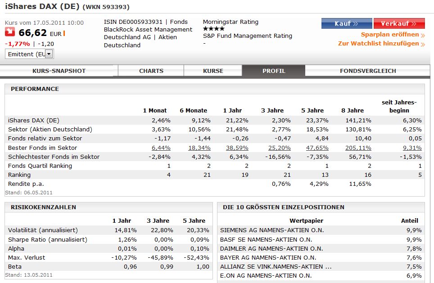434x283 pixels.
Task: Open the Charts tab
Action: click(151, 71)
